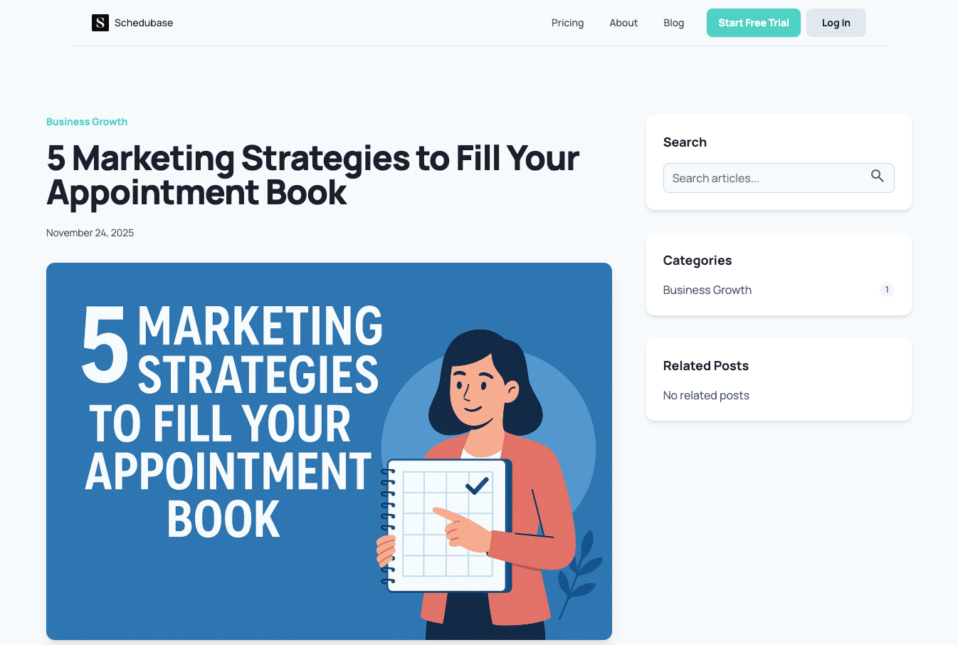
Task: Click the No related posts text
Action: [706, 395]
